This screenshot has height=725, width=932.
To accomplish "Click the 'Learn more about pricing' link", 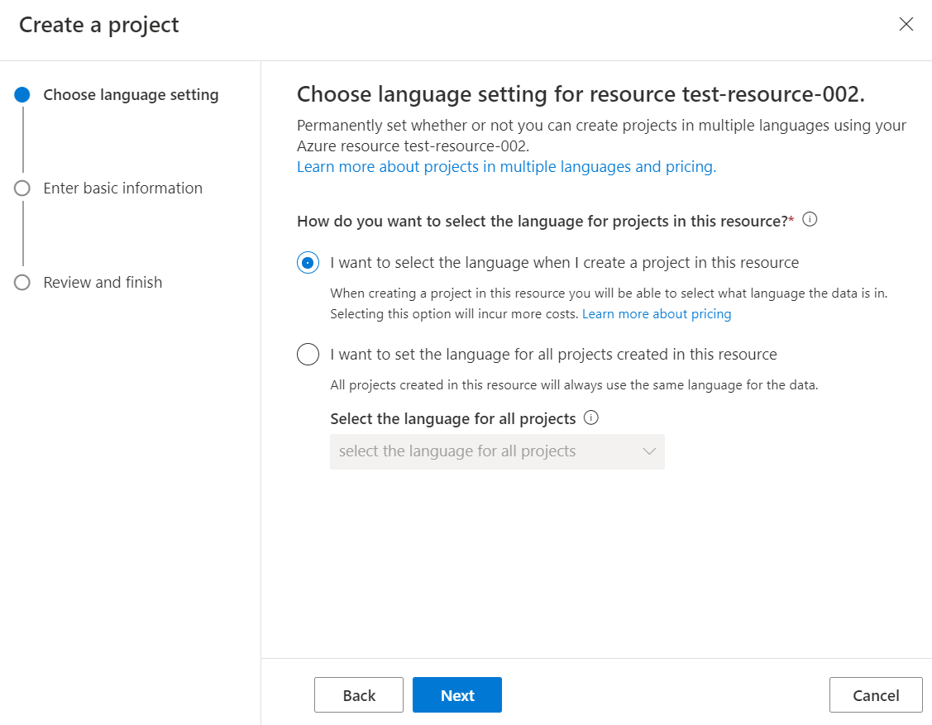I will [x=657, y=313].
